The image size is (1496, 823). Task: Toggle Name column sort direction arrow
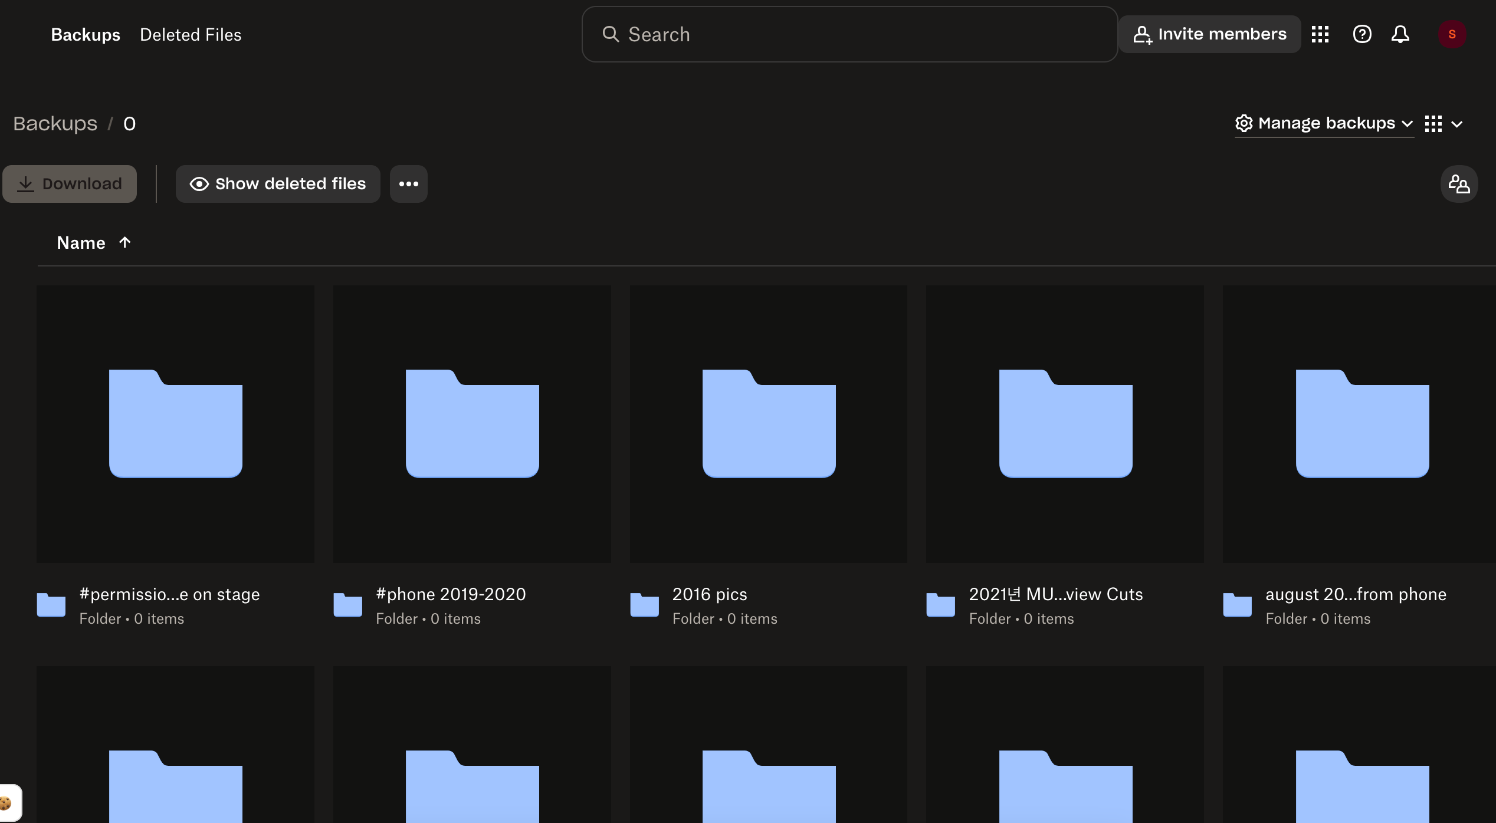124,242
